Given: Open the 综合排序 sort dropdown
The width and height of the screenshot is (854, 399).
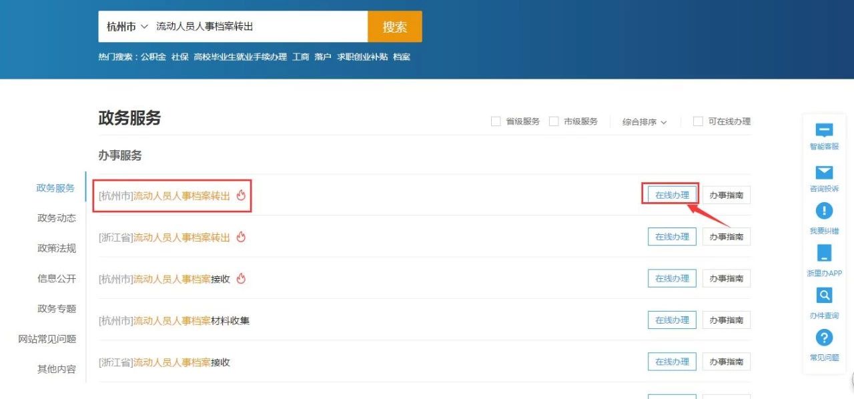Looking at the screenshot, I should coord(645,122).
